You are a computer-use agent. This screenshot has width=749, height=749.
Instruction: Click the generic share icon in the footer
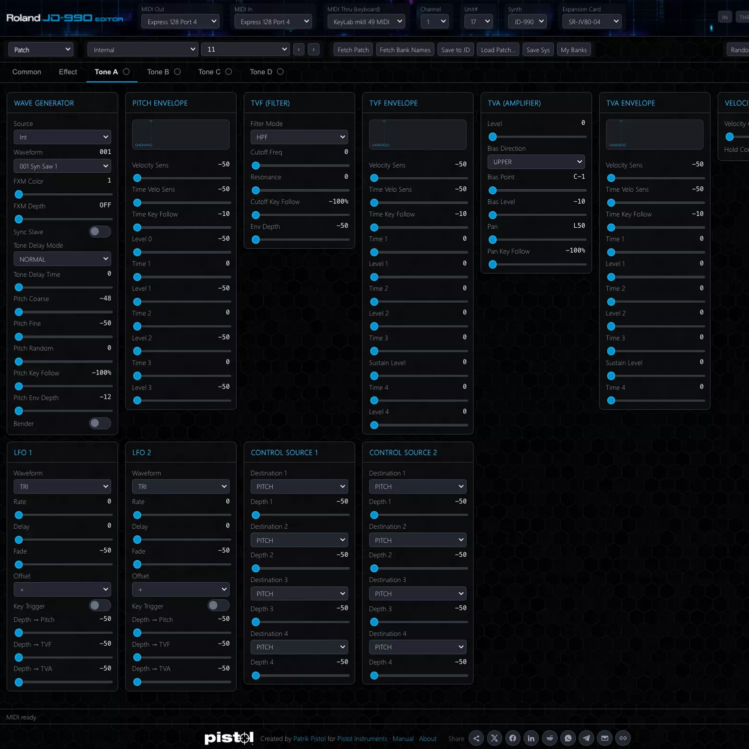point(476,738)
